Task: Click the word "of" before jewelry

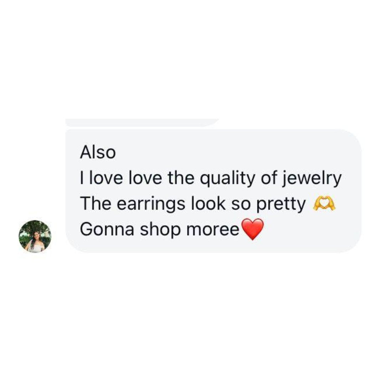Action: tap(269, 178)
